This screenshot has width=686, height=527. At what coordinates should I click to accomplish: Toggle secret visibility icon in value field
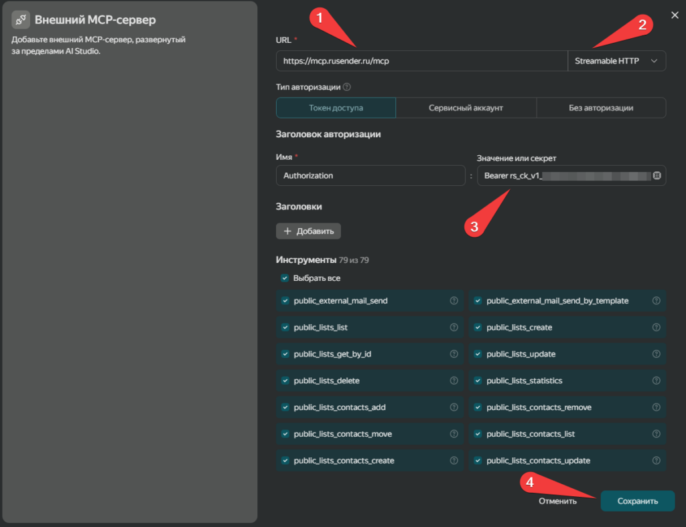tap(657, 175)
